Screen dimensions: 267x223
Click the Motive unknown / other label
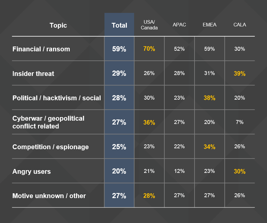pyautogui.click(x=49, y=196)
